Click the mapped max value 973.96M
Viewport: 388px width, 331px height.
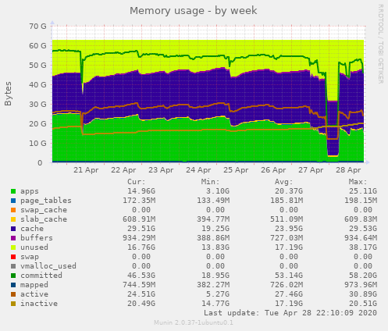coord(361,285)
